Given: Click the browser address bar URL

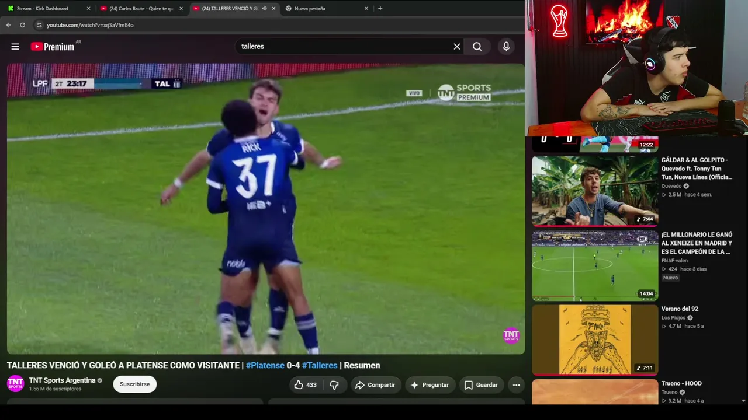Looking at the screenshot, I should point(90,25).
